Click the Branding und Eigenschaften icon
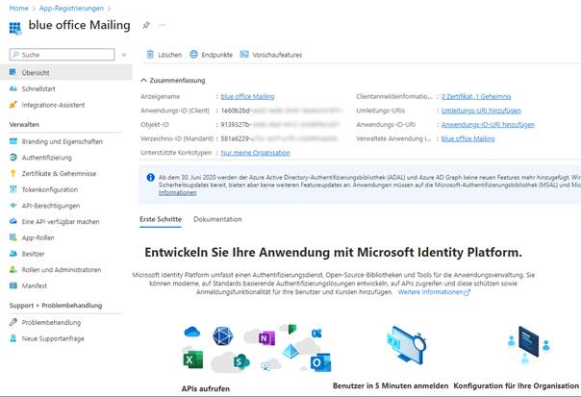 coord(13,141)
